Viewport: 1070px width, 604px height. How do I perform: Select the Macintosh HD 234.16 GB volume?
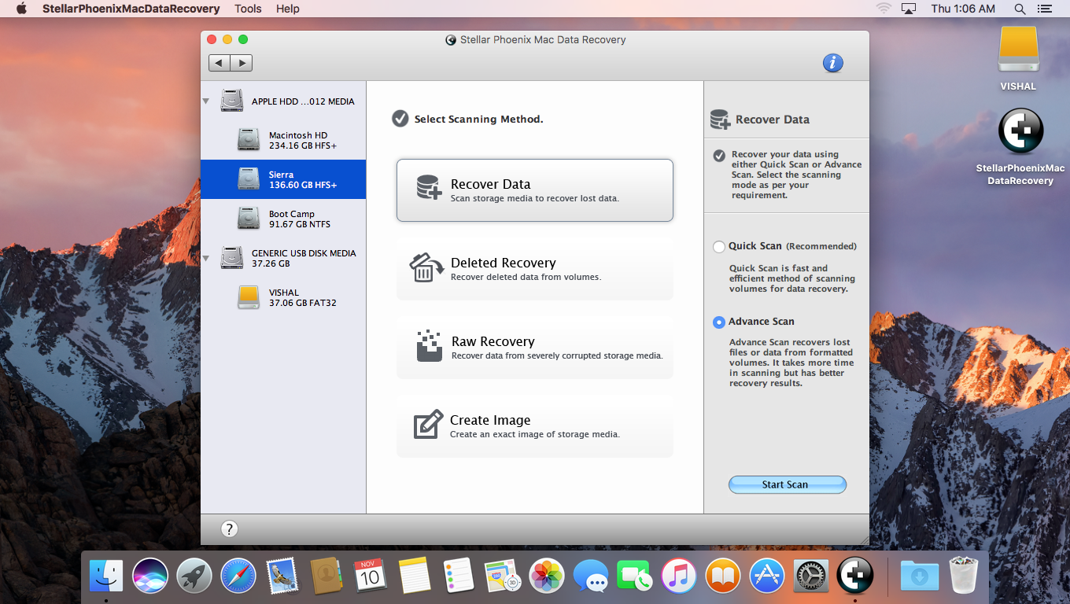(x=283, y=140)
